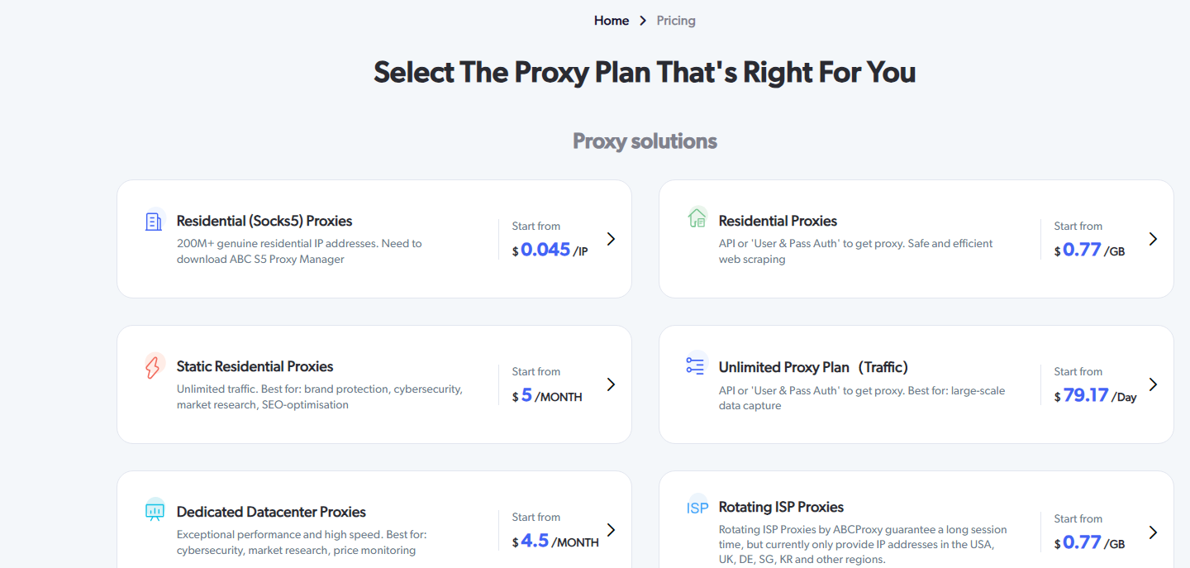Image resolution: width=1190 pixels, height=568 pixels.
Task: Click the Rotating ISP Proxies title
Action: coord(781,507)
